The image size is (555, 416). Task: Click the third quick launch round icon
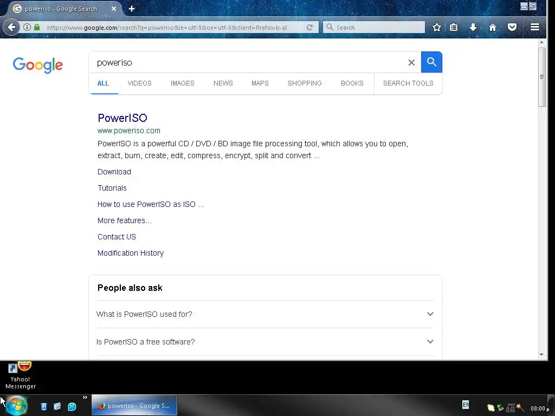[x=72, y=407]
